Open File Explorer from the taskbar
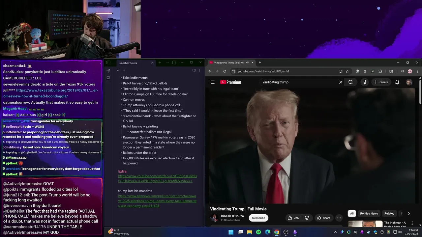Screen dimensions: 422x237 (x=250, y=232)
